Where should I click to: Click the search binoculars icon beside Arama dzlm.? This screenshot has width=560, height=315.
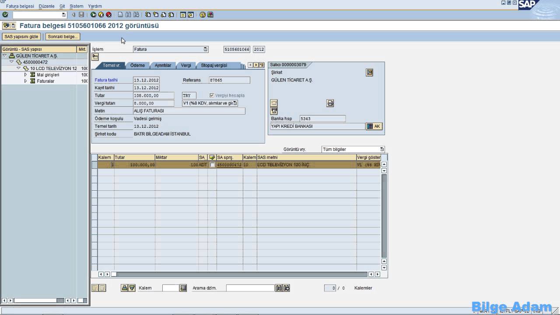tap(279, 288)
